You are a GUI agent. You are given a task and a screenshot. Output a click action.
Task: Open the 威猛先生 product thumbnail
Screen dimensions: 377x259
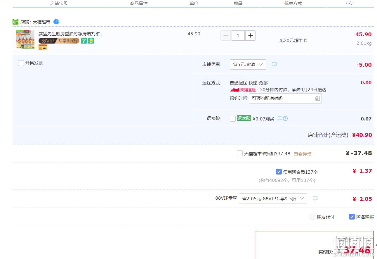point(25,39)
